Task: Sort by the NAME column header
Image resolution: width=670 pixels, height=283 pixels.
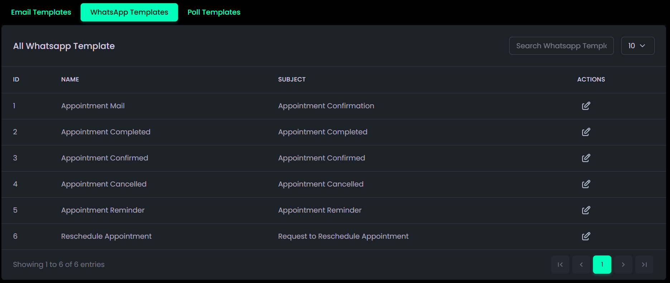Action: [70, 79]
